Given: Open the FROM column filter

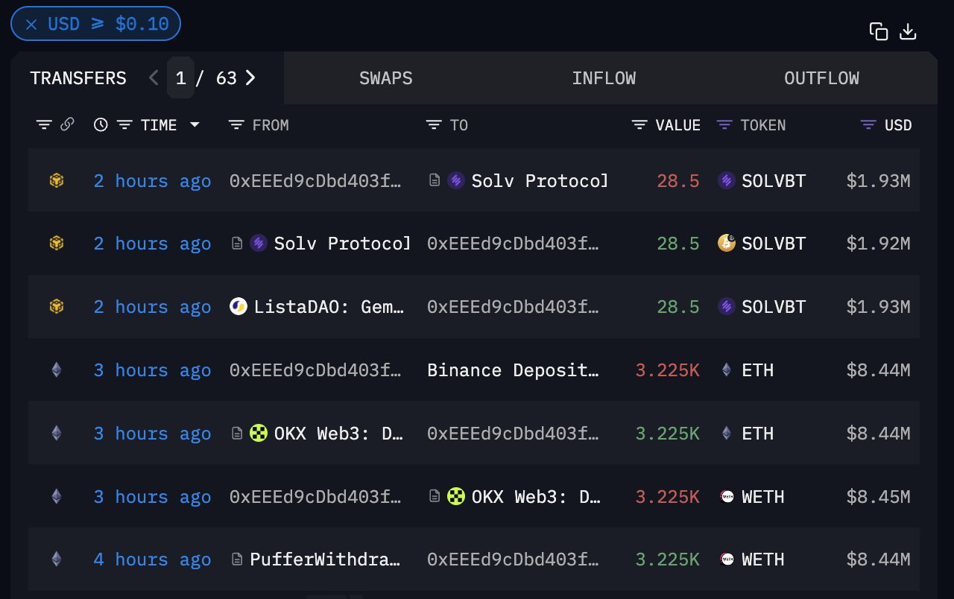Looking at the screenshot, I should [236, 125].
